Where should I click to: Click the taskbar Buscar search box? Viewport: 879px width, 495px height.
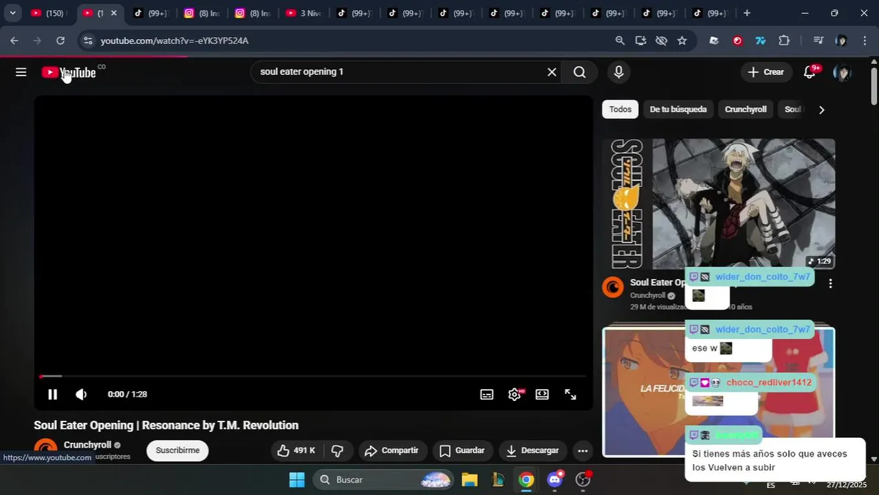pyautogui.click(x=384, y=480)
